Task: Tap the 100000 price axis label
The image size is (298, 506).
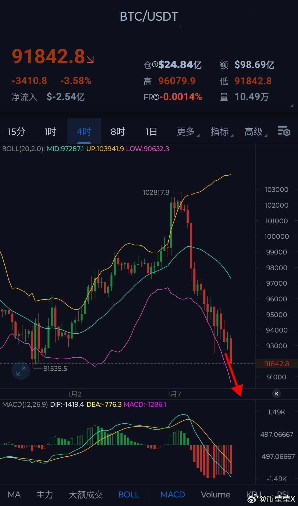Action: pyautogui.click(x=276, y=236)
